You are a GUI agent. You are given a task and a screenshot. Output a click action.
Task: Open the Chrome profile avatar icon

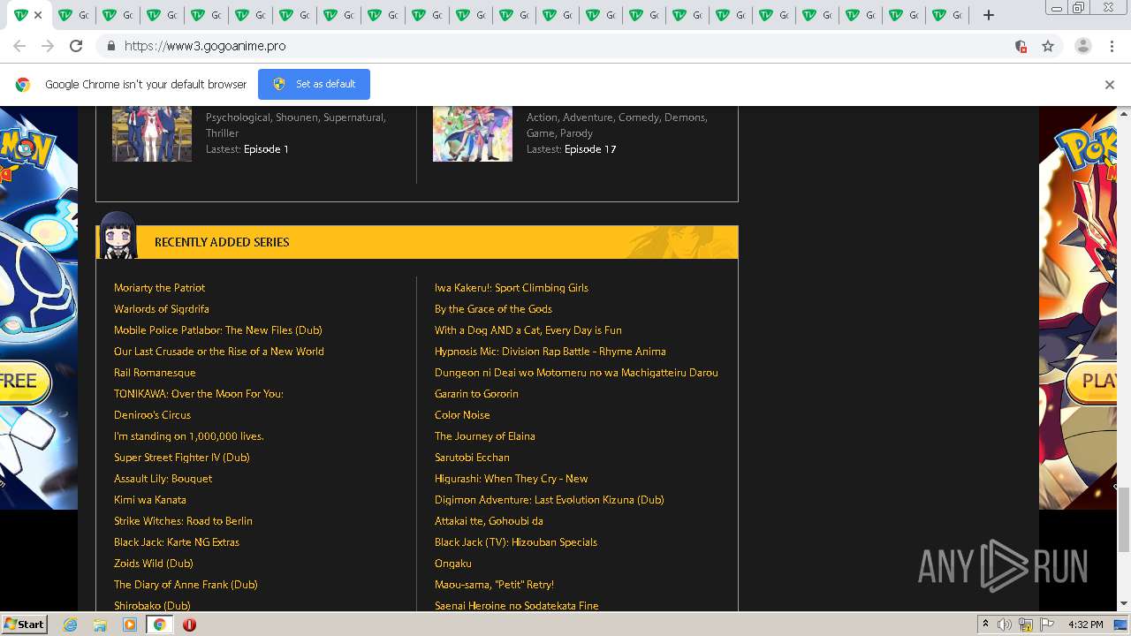[x=1083, y=46]
